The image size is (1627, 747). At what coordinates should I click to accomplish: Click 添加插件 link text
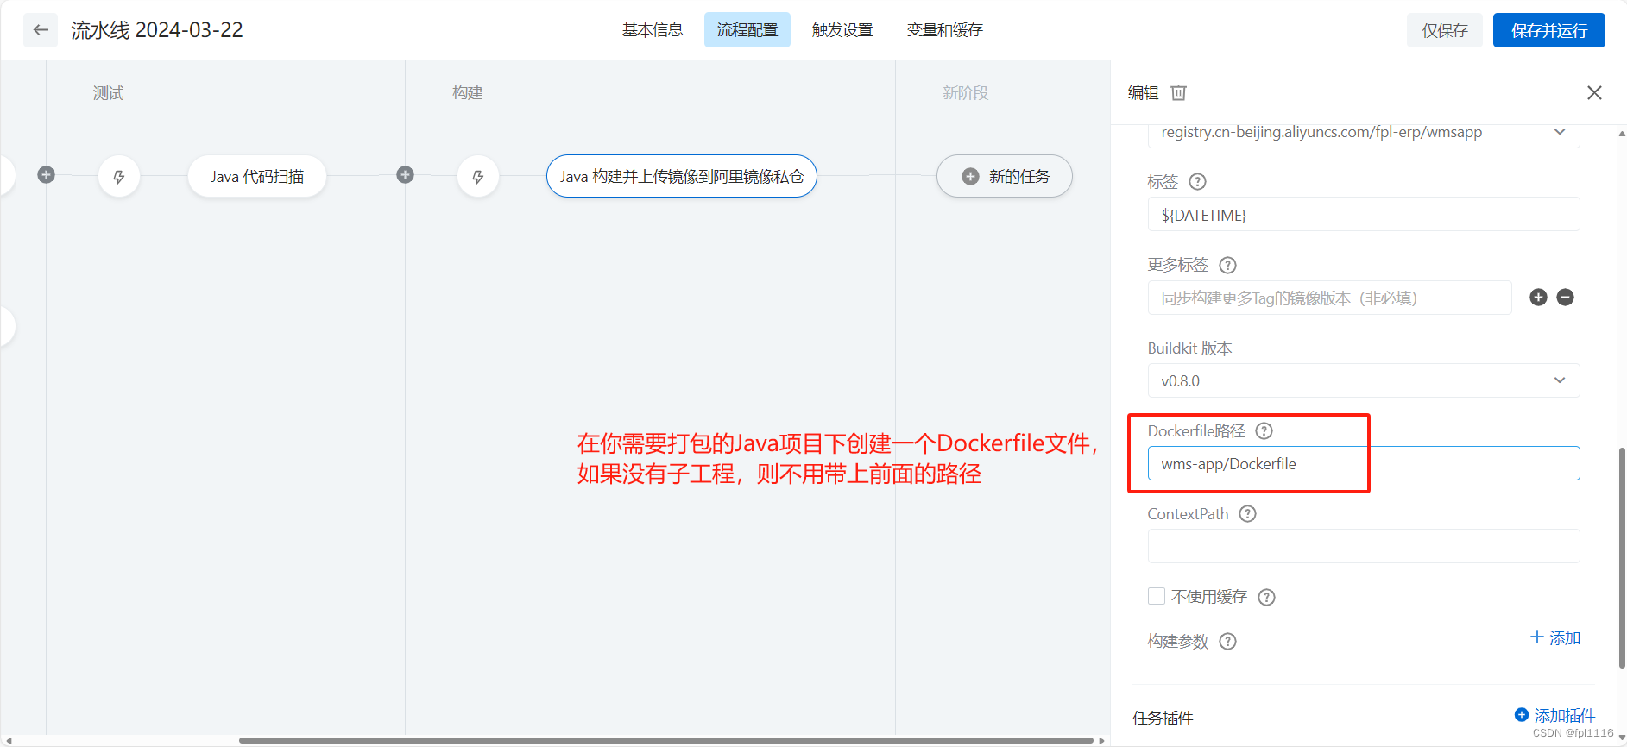coord(1565,716)
